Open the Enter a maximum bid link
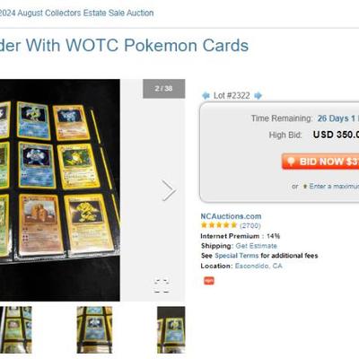Viewport: 359px width, 359px height. 334,187
